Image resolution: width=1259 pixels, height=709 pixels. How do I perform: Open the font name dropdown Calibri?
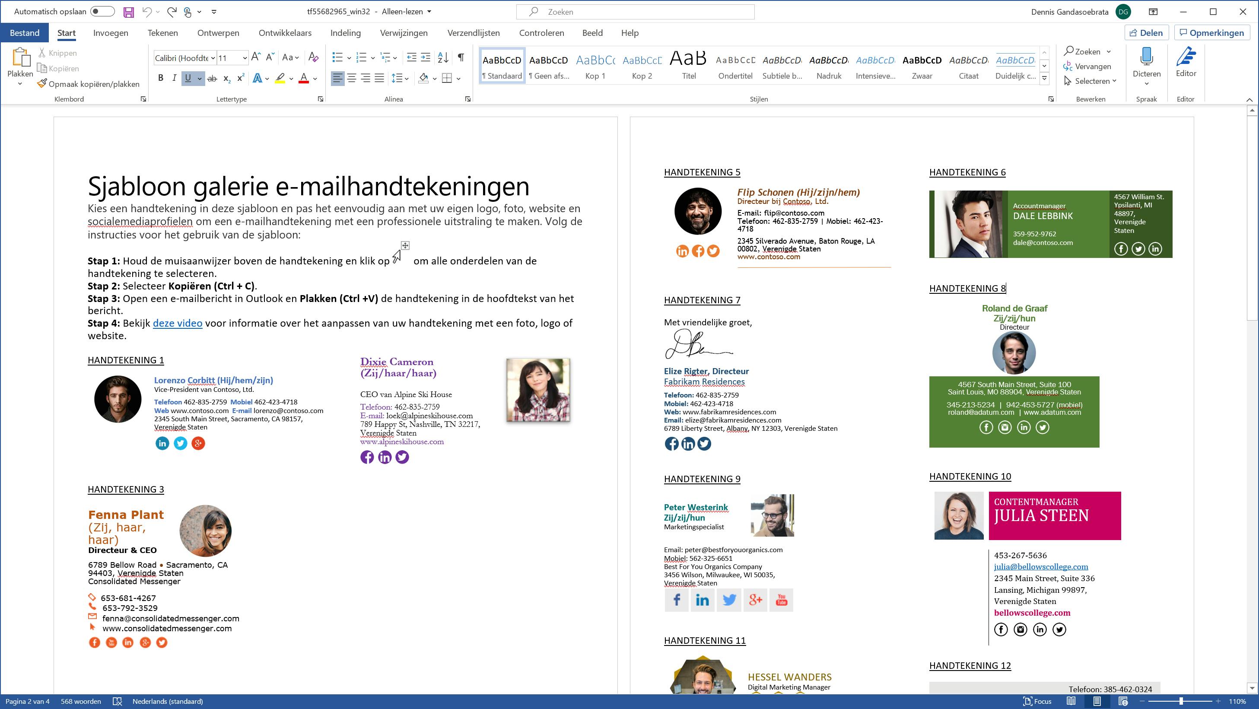(213, 58)
